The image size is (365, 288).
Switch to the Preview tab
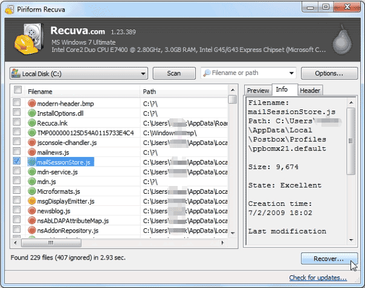point(258,91)
